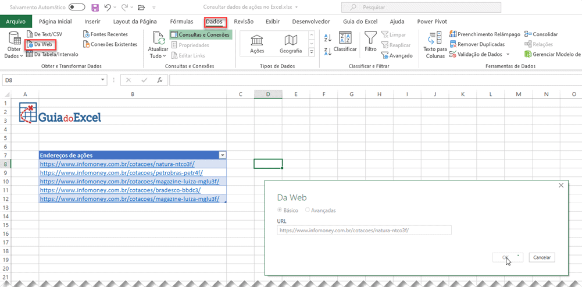Screen dimensions: 582x287
Task: Expand the data types gallery arrow
Action: tap(312, 52)
